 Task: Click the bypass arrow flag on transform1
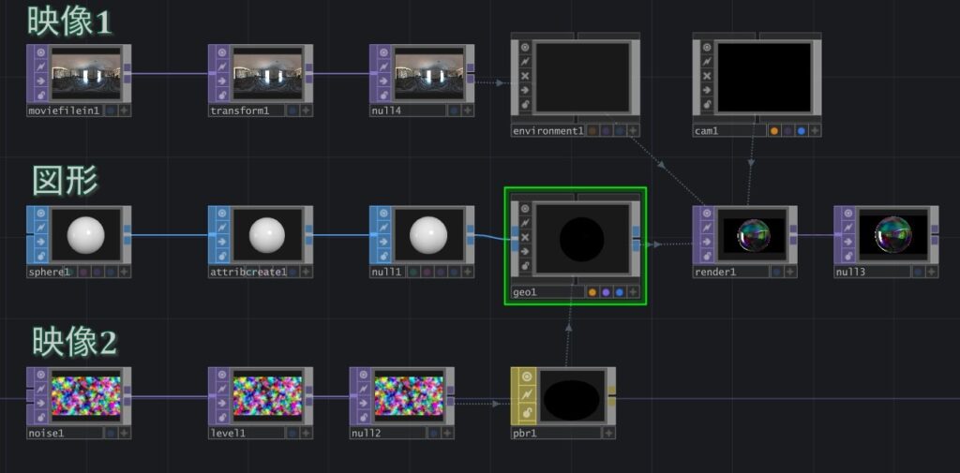[x=221, y=81]
